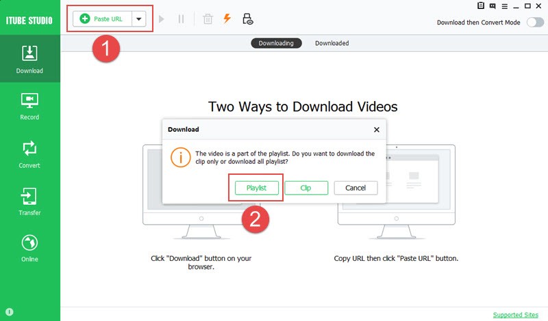The height and width of the screenshot is (321, 548).
Task: Click the turbo mode lightning icon
Action: point(227,19)
